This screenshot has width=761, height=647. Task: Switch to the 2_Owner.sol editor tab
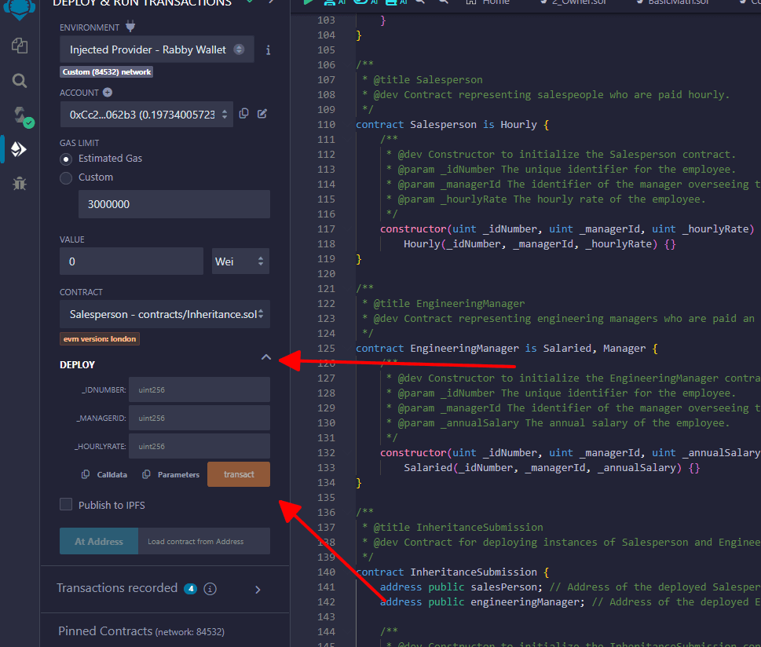pos(573,3)
